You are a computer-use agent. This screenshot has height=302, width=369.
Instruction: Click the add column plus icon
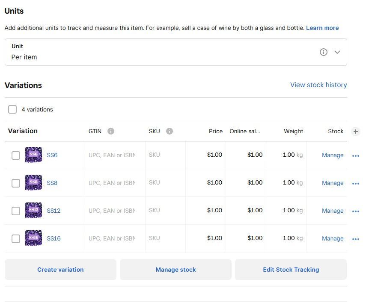point(356,132)
